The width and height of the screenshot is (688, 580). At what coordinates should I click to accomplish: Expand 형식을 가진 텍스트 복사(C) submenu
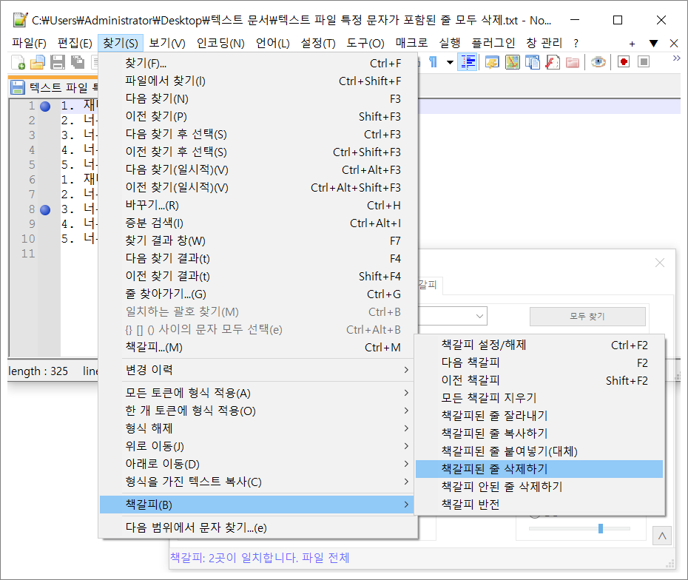[258, 482]
